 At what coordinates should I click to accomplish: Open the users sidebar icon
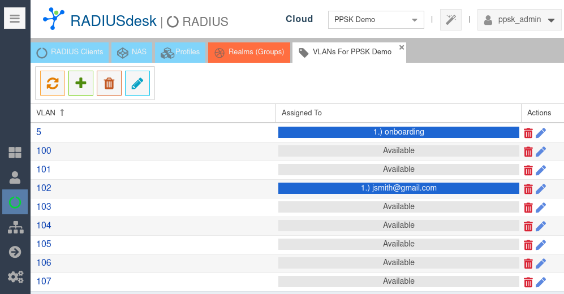[x=15, y=178]
